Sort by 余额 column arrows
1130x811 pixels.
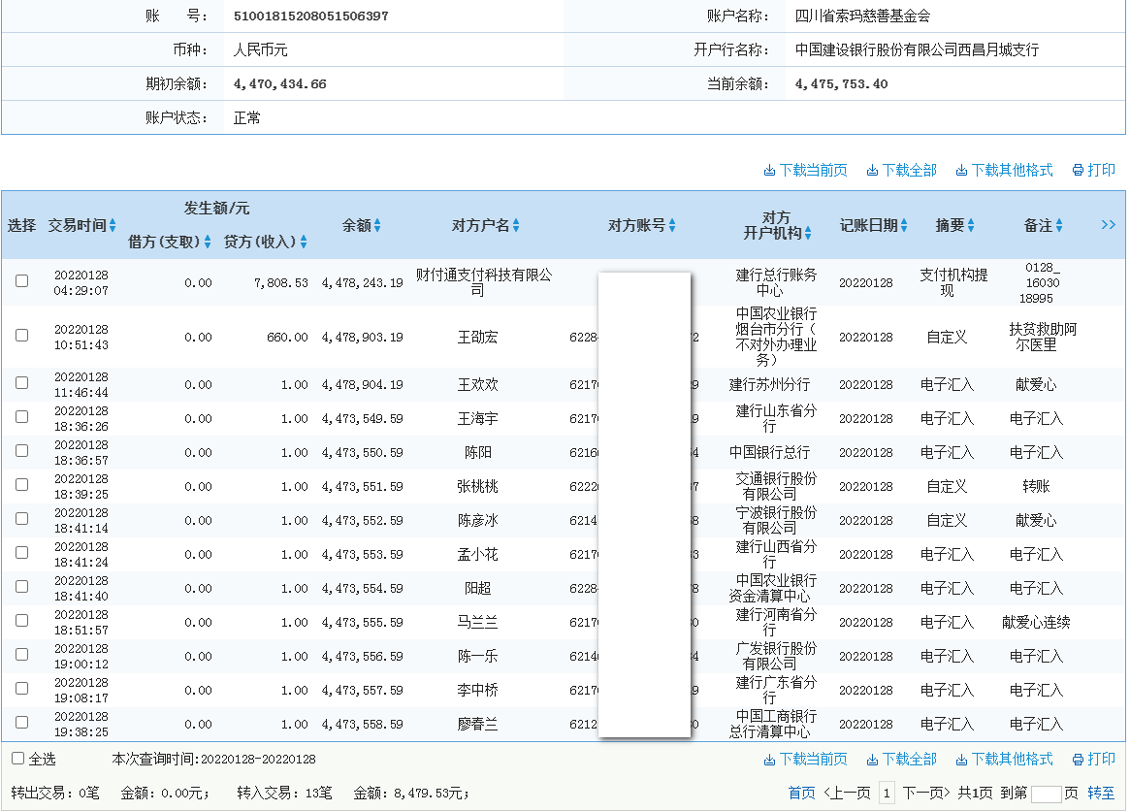click(x=377, y=226)
